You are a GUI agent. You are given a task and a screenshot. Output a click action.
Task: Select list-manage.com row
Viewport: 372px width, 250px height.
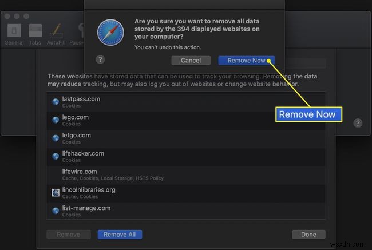click(x=186, y=211)
